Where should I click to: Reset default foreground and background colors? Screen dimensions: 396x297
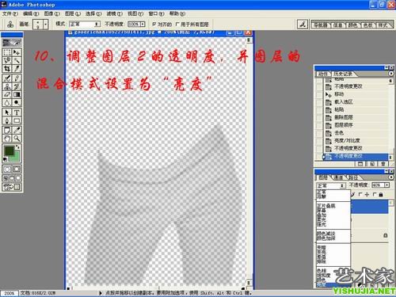click(5, 159)
